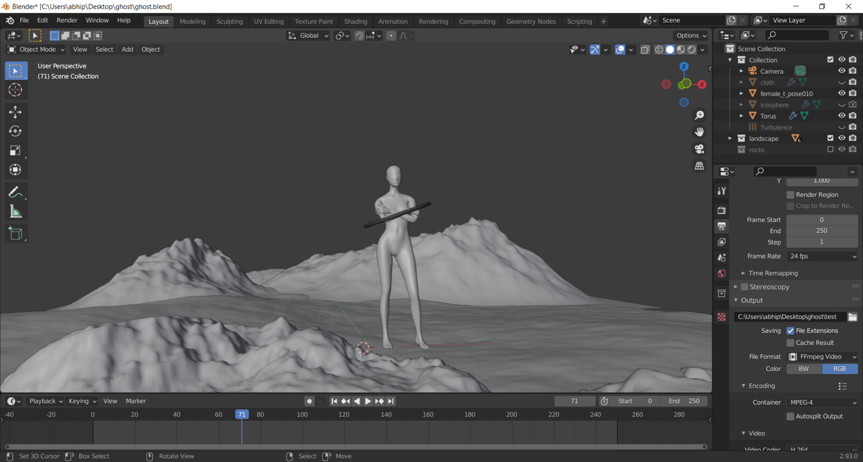This screenshot has width=863, height=462.
Task: Click the frame 71 playhead marker
Action: coord(242,415)
